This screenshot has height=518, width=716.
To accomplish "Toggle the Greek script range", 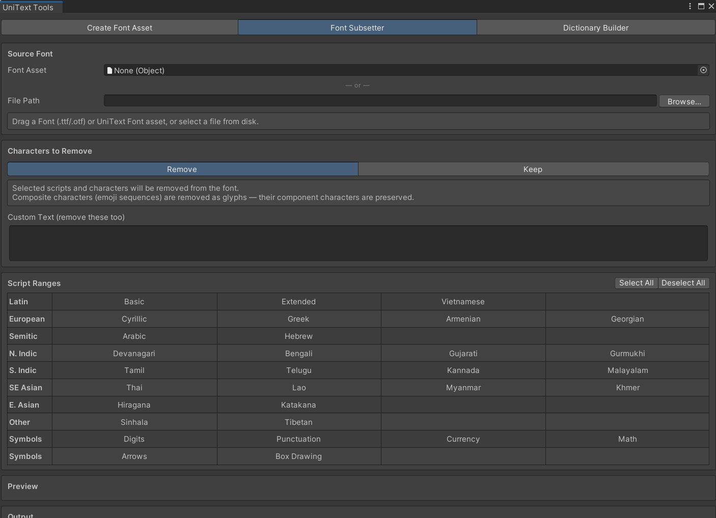I will click(299, 319).
